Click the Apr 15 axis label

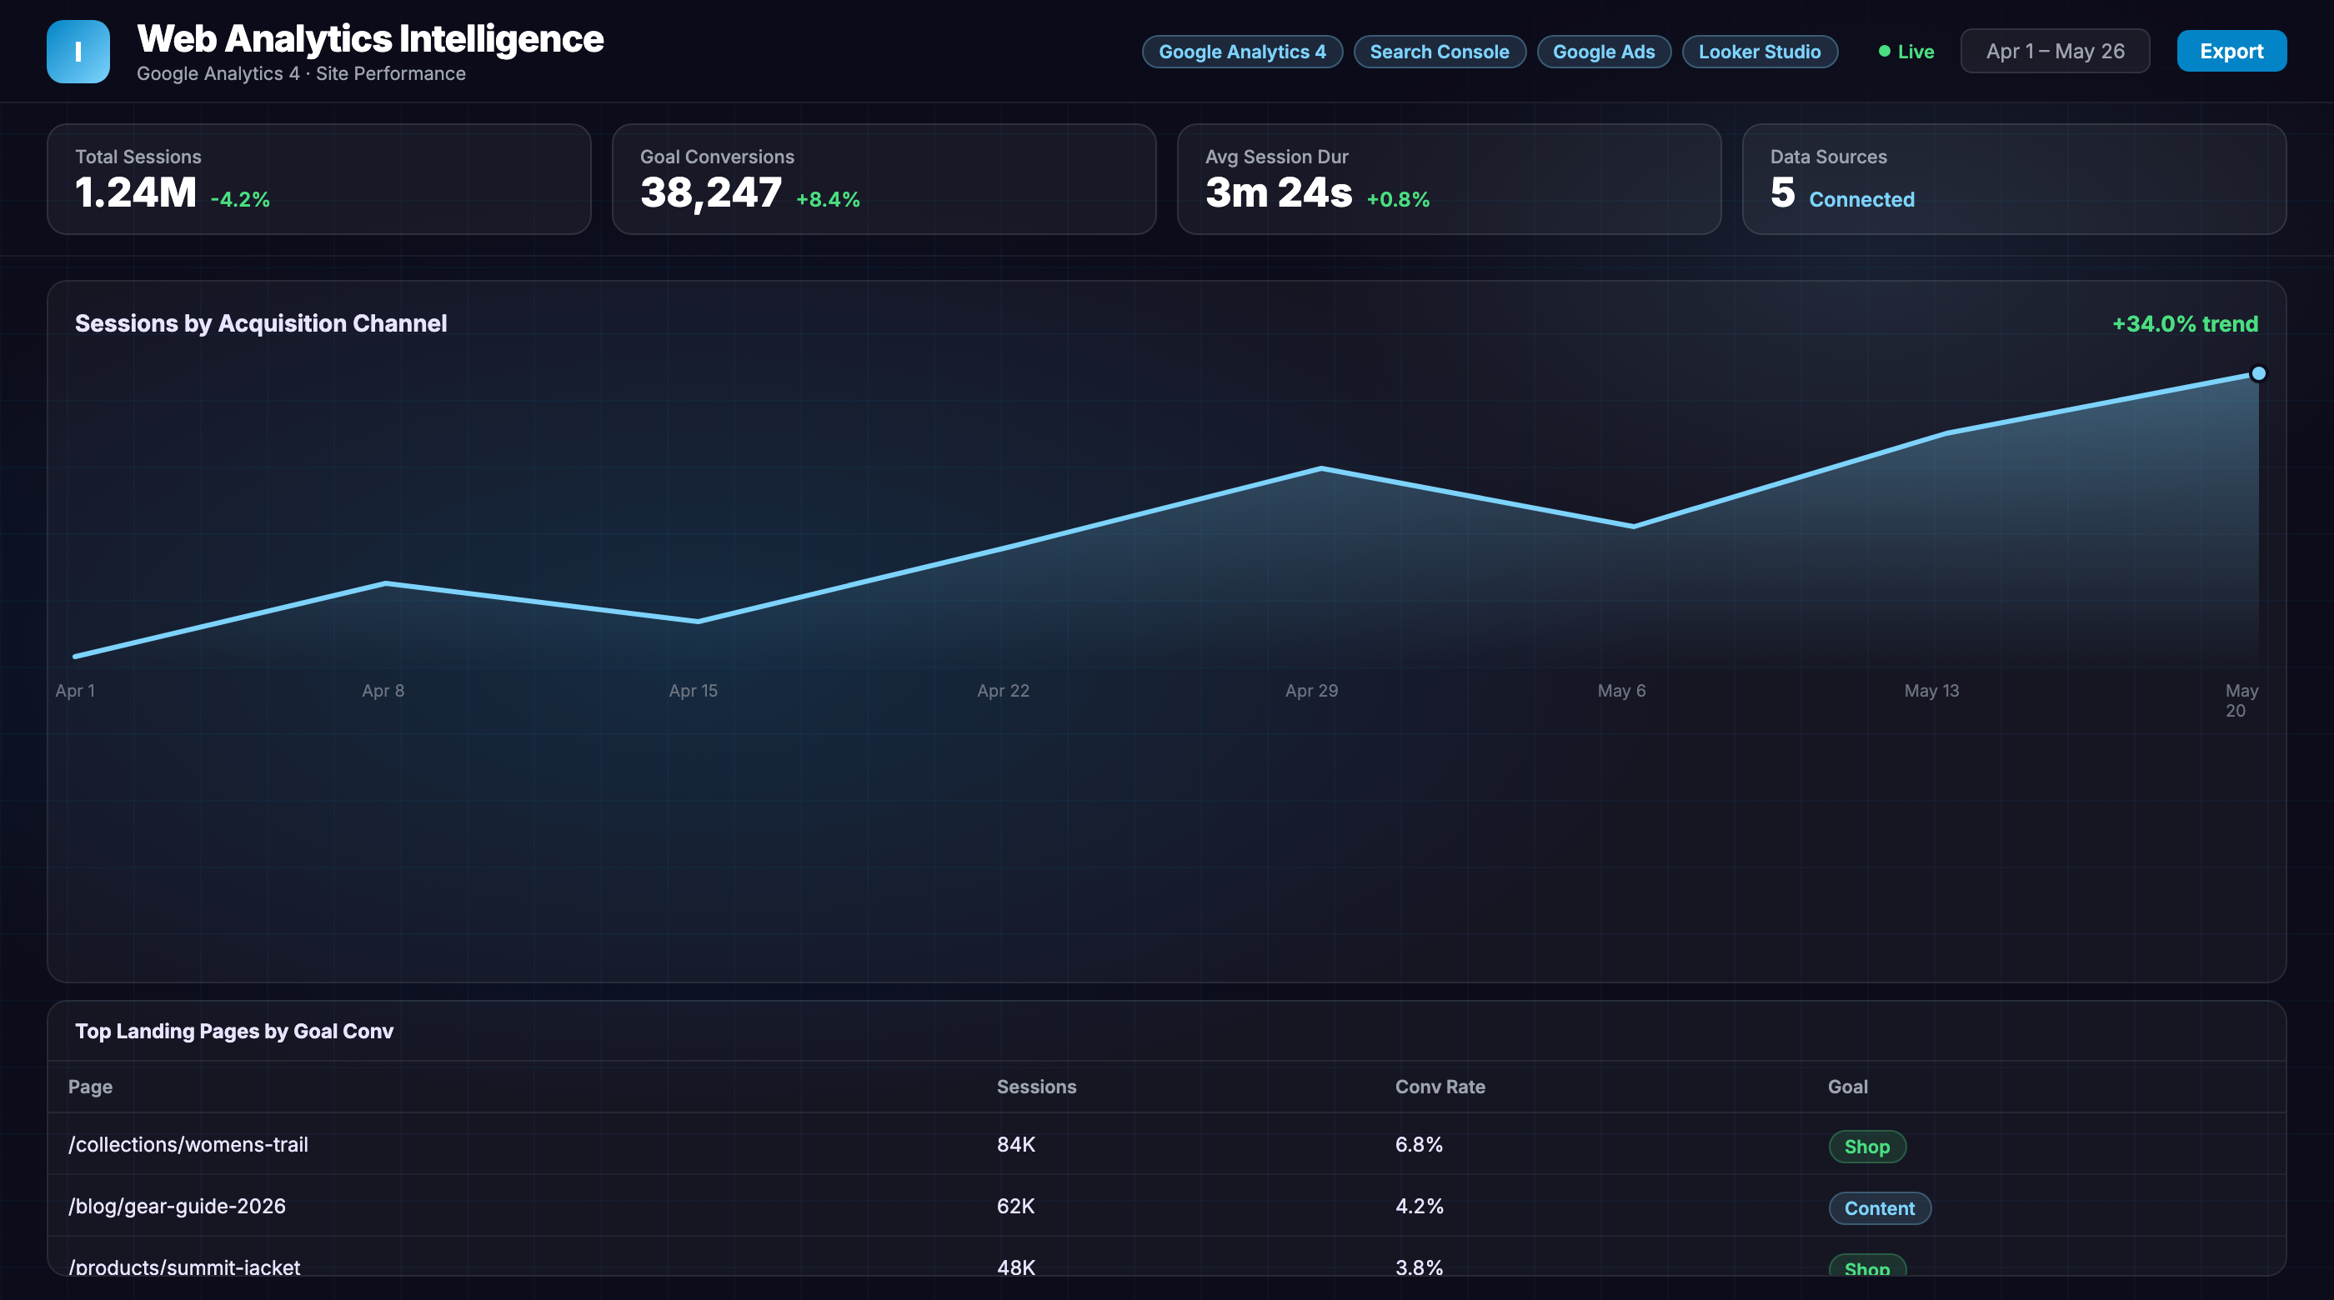(694, 690)
